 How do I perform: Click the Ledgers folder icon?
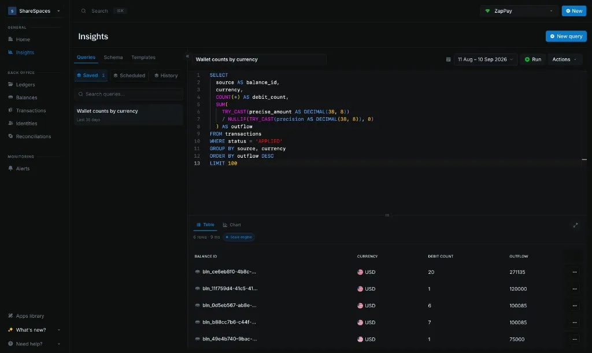click(10, 84)
